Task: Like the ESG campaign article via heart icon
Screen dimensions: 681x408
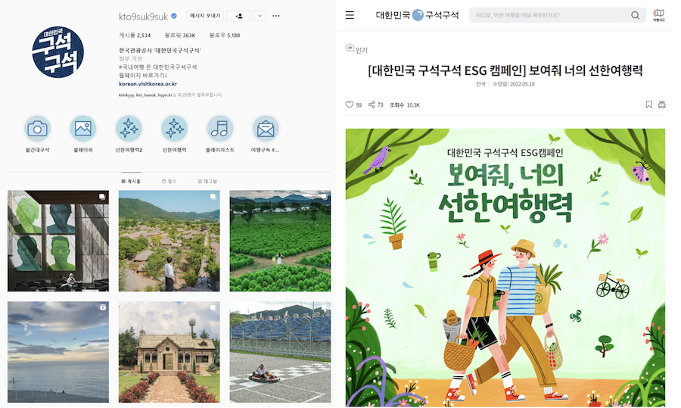Action: [x=349, y=104]
